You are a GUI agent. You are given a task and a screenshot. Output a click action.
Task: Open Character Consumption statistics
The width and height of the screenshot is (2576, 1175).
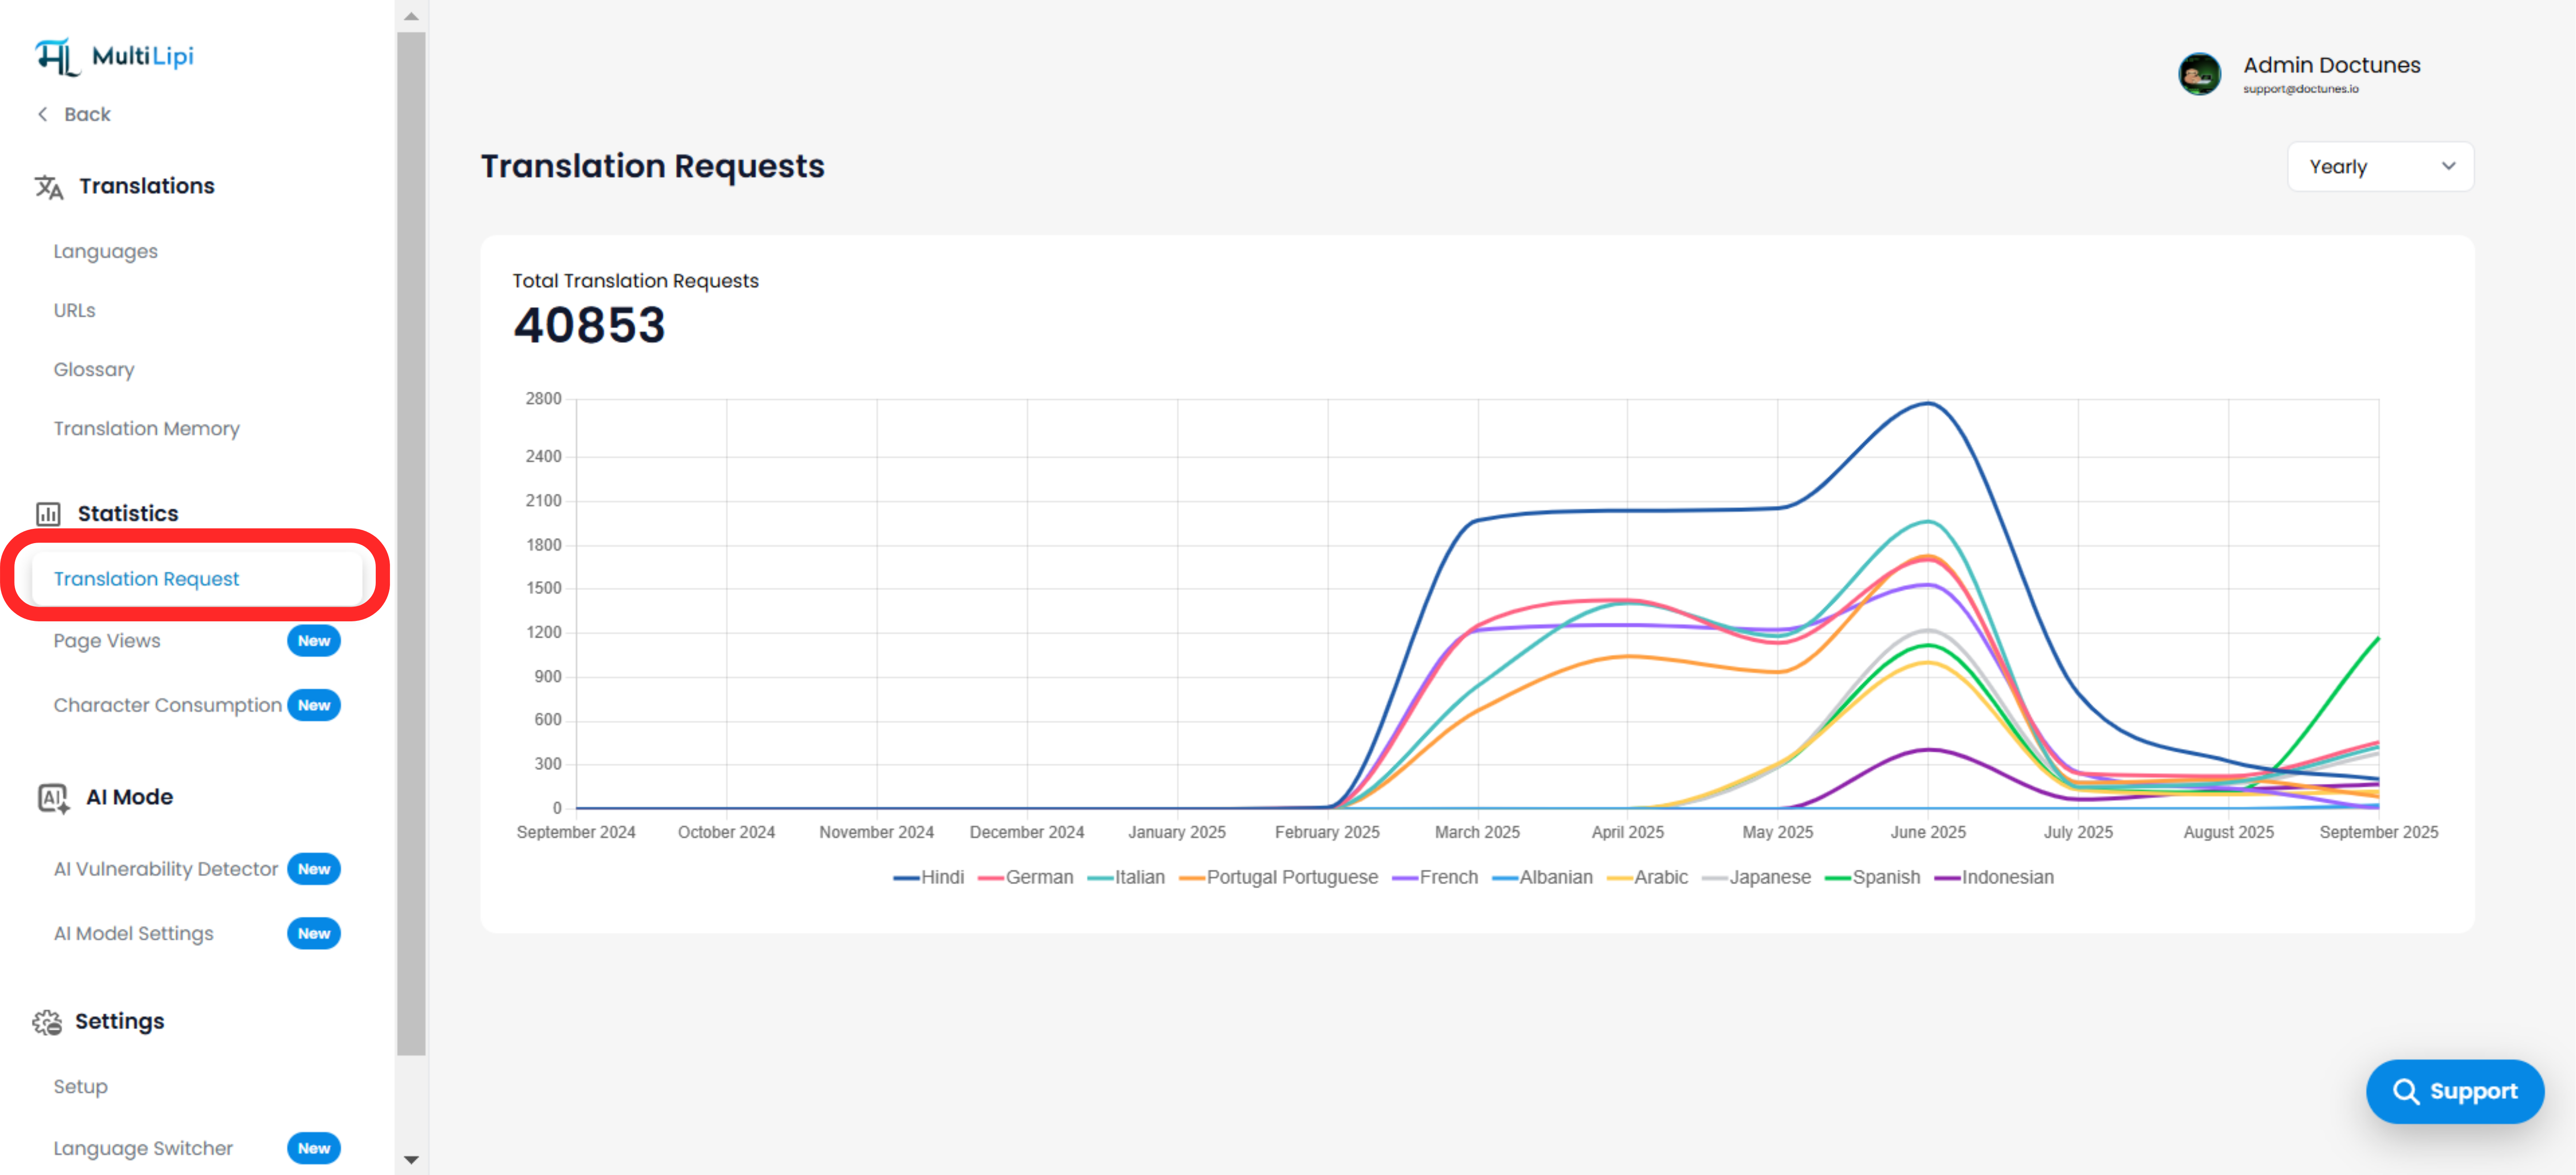pos(167,706)
